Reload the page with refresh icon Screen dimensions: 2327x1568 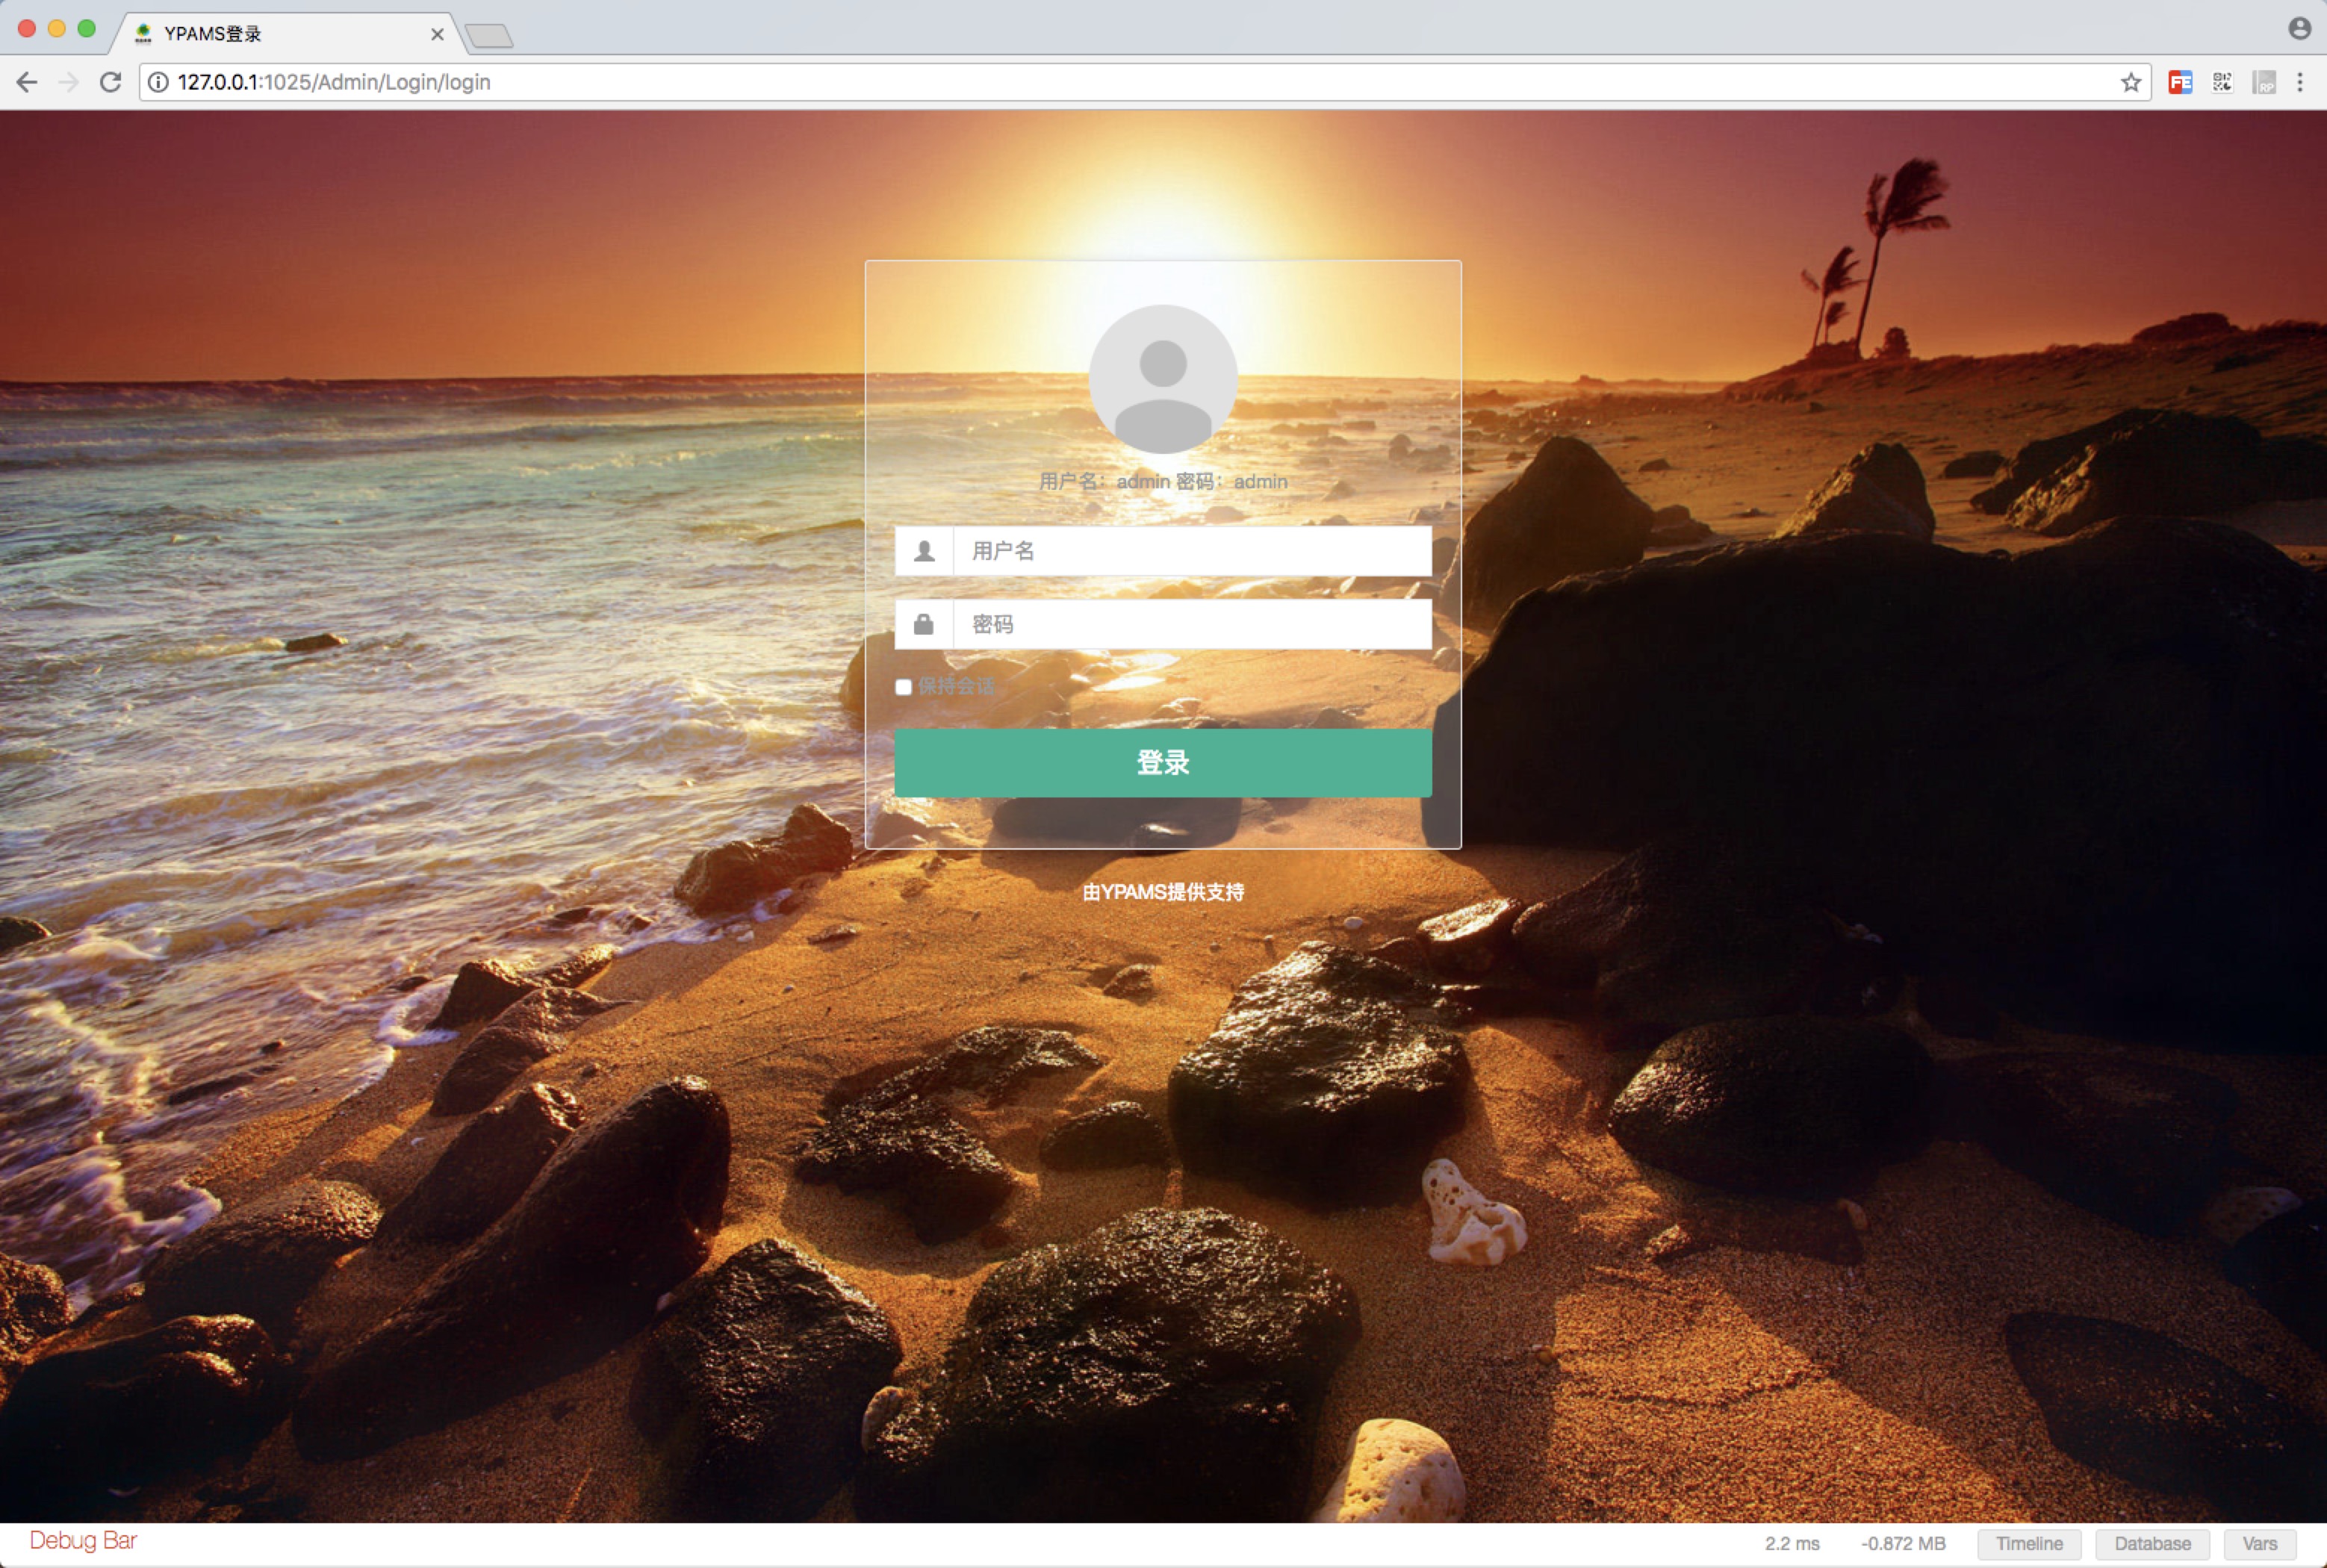coord(111,82)
